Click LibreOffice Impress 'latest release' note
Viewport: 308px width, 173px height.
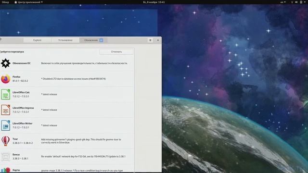(x=49, y=110)
